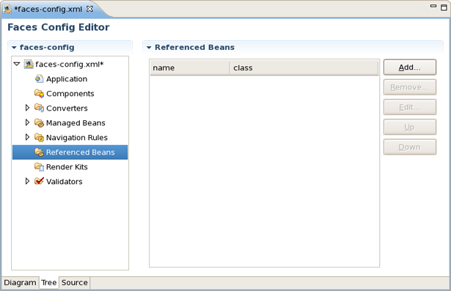Select Navigation Rules in the tree
The image size is (451, 291).
click(x=77, y=138)
